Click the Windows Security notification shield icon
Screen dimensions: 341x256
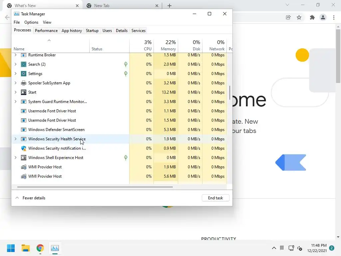[24, 148]
